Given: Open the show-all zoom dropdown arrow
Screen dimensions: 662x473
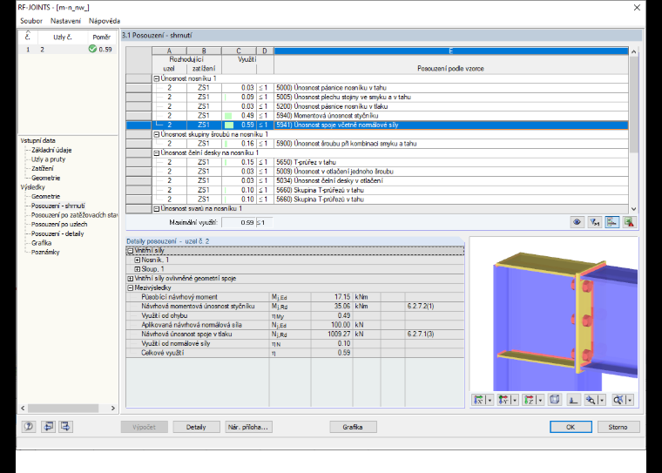Looking at the screenshot, I should coord(630,400).
